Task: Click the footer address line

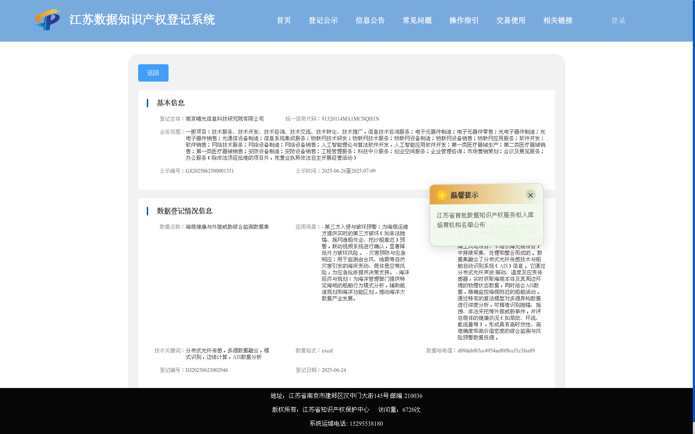Action: (346, 396)
